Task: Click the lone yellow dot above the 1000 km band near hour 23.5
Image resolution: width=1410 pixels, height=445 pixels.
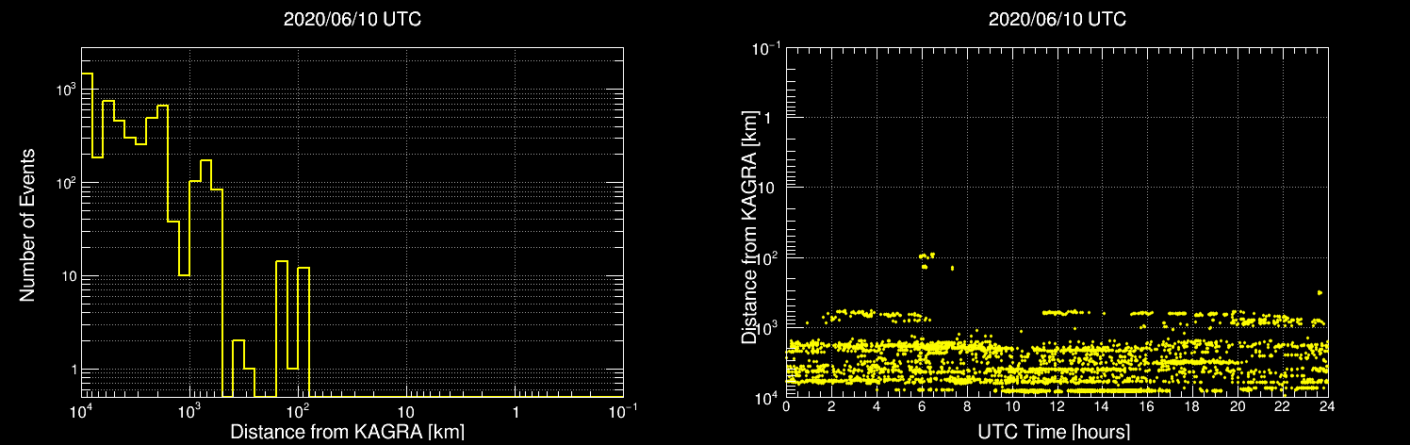Action: click(1320, 293)
